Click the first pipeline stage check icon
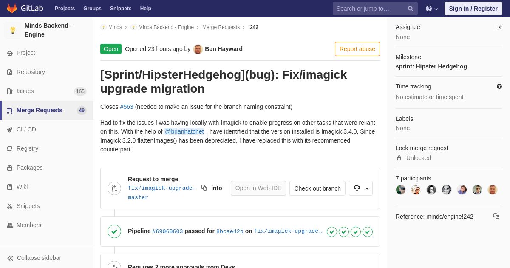The height and width of the screenshot is (268, 510). pos(332,232)
